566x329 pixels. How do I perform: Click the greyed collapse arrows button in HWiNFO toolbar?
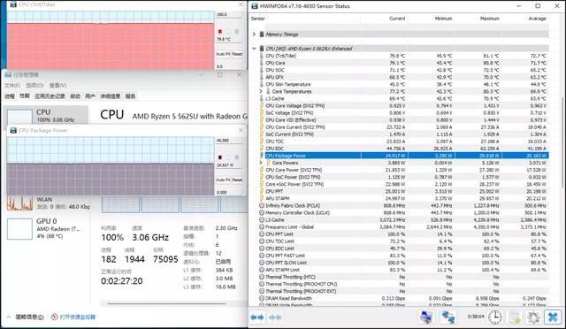pos(275,318)
